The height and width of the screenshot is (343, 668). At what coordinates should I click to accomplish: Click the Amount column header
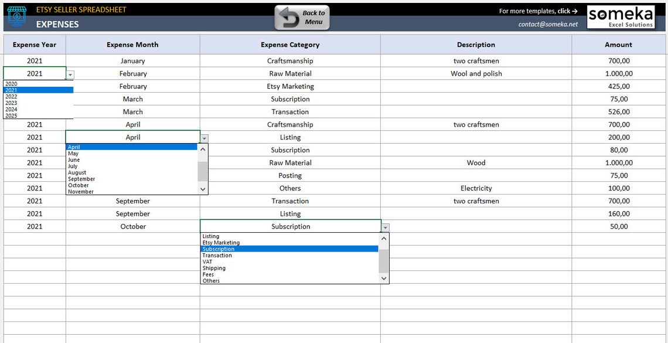coord(618,45)
